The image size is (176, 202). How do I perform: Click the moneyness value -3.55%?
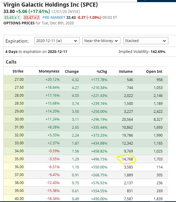tap(54, 159)
